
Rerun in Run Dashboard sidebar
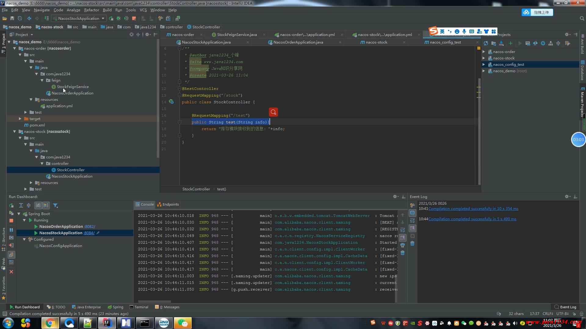point(11,206)
